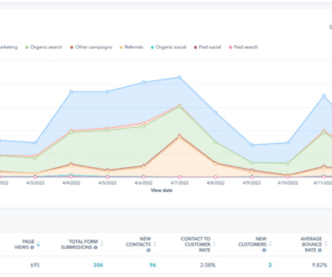The image size is (332, 277).
Task: Open info icon next to Total Form Submissions
Action: pyautogui.click(x=96, y=248)
